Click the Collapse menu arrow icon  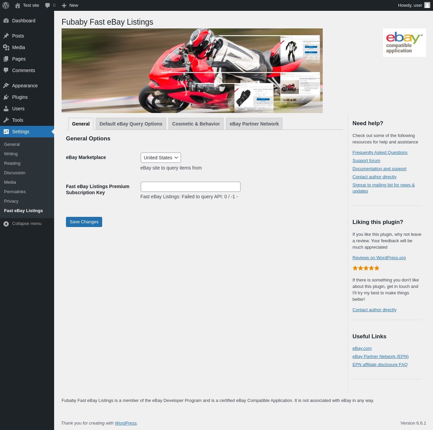pyautogui.click(x=6, y=224)
